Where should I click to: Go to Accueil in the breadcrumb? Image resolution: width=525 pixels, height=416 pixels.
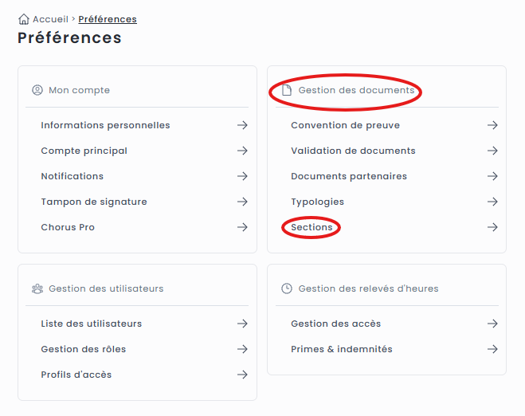click(50, 19)
